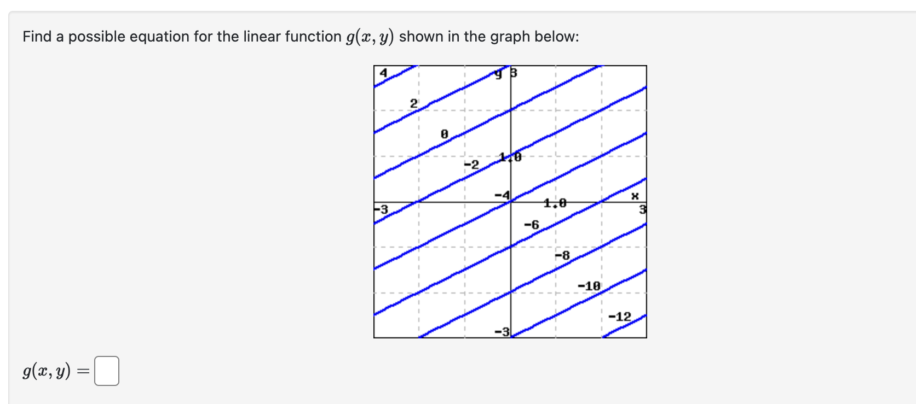Click the y axis label on the graph
This screenshot has width=916, height=404.
click(x=497, y=73)
